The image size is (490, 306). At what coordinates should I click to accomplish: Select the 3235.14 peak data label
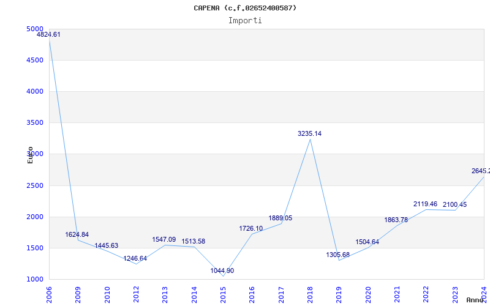(x=310, y=133)
